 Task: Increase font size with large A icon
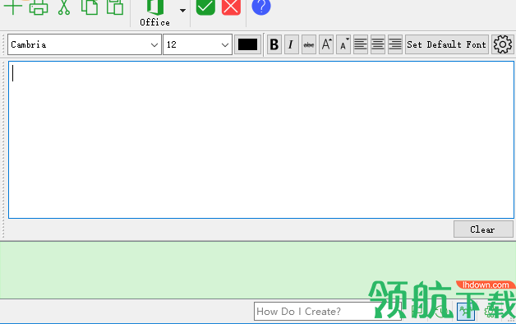click(326, 44)
